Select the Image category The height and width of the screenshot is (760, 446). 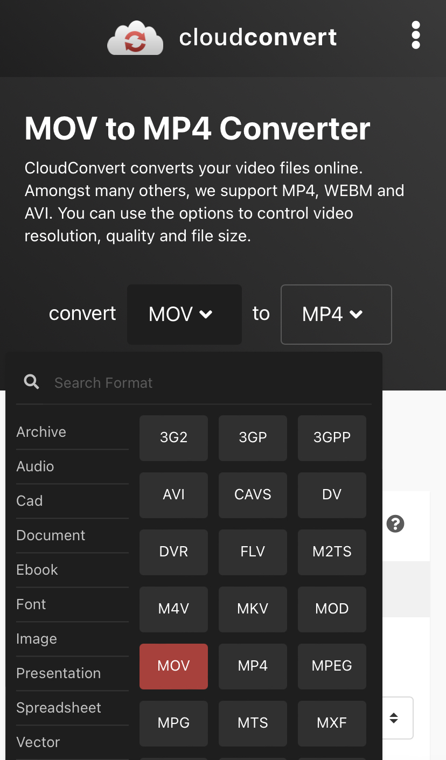(72, 639)
